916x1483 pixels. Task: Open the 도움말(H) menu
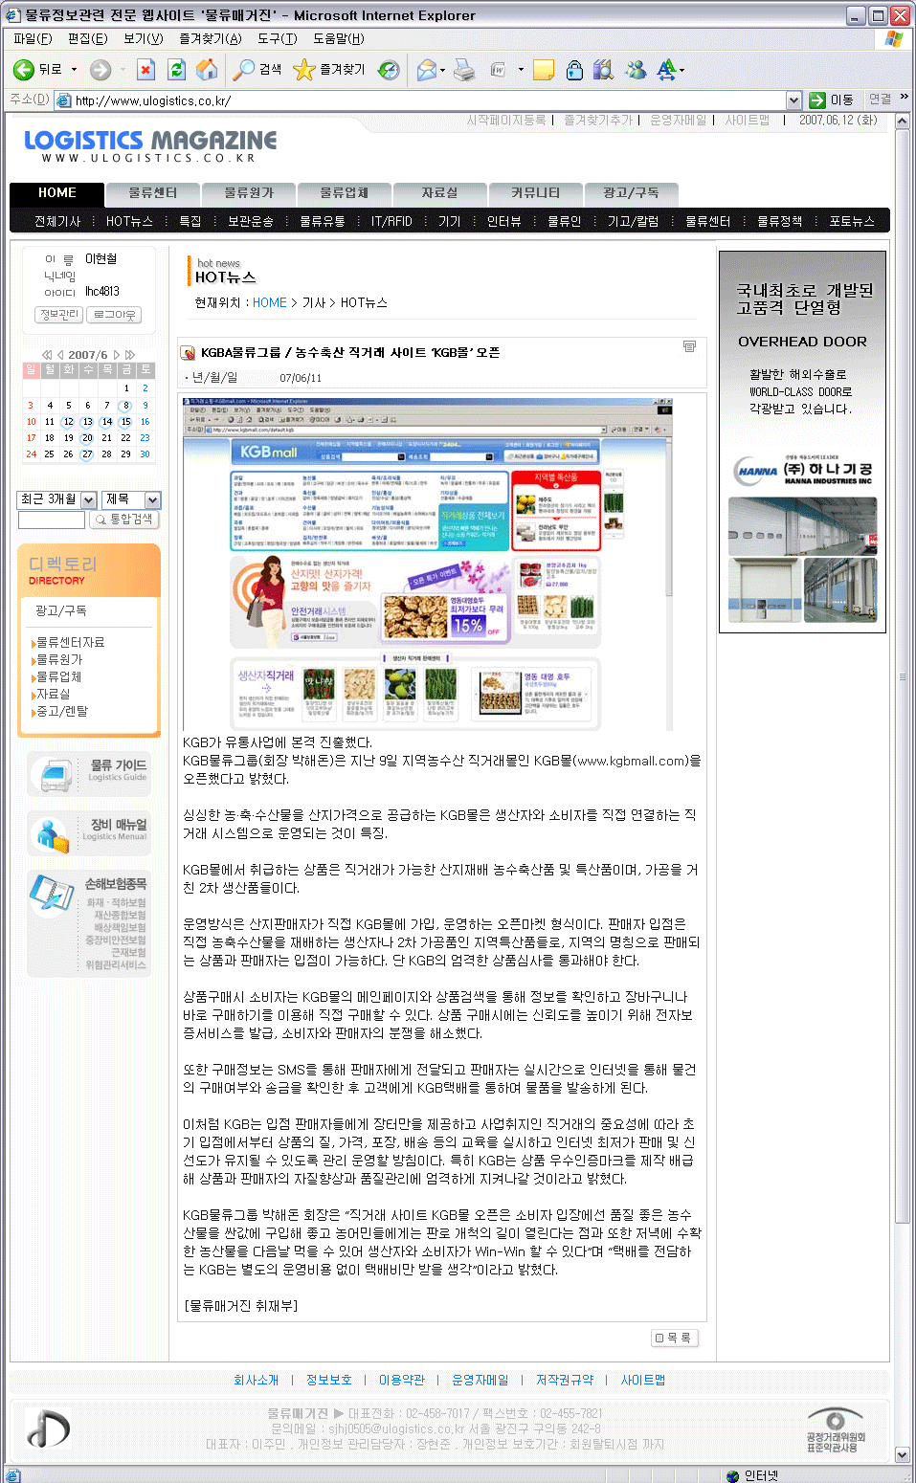(339, 38)
